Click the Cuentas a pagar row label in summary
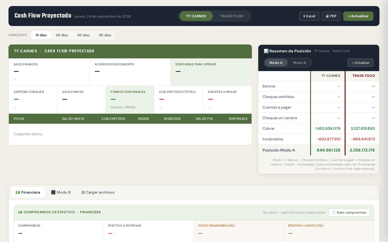This screenshot has width=388, height=242. (x=277, y=107)
